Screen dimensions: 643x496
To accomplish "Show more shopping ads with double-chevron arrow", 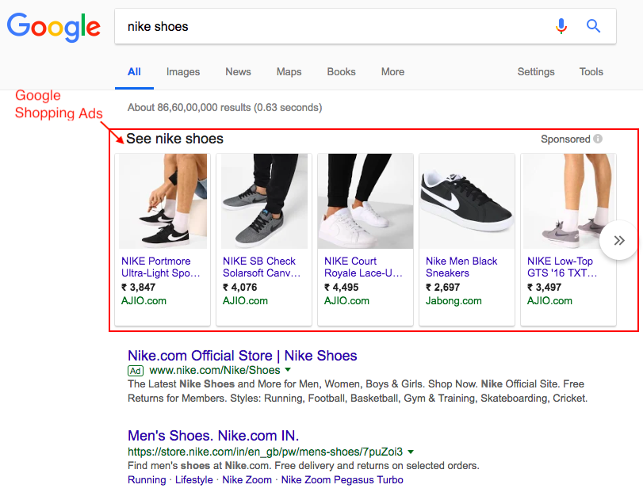I will pyautogui.click(x=618, y=240).
